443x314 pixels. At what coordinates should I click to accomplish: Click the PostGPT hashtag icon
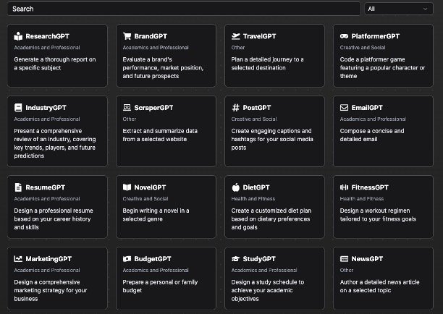point(236,108)
